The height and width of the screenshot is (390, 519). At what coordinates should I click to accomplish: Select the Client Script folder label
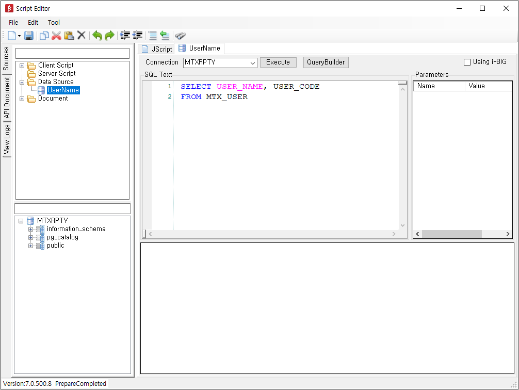pos(56,65)
